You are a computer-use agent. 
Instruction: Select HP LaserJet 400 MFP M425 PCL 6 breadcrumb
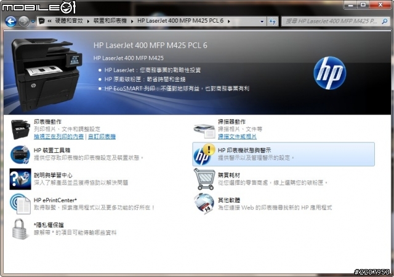click(x=180, y=21)
